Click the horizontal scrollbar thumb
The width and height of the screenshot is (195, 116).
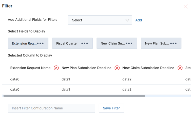pos(75,96)
